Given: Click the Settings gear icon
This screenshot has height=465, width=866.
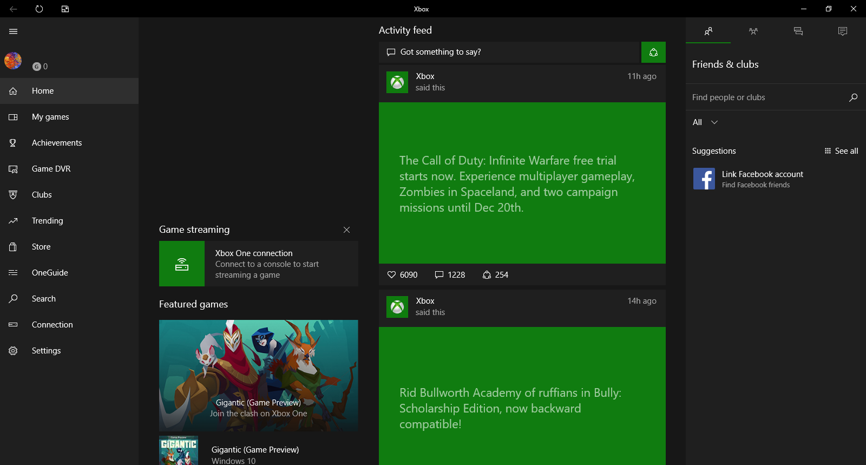Looking at the screenshot, I should coord(13,351).
